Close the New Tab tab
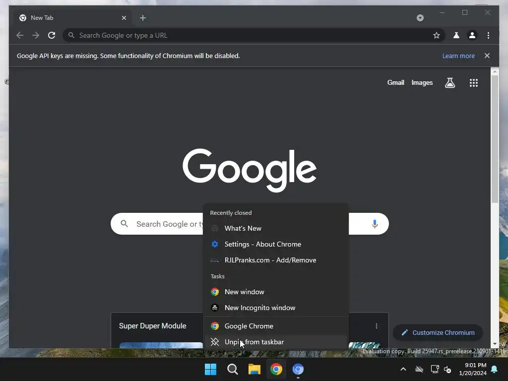The image size is (508, 381). pyautogui.click(x=124, y=18)
